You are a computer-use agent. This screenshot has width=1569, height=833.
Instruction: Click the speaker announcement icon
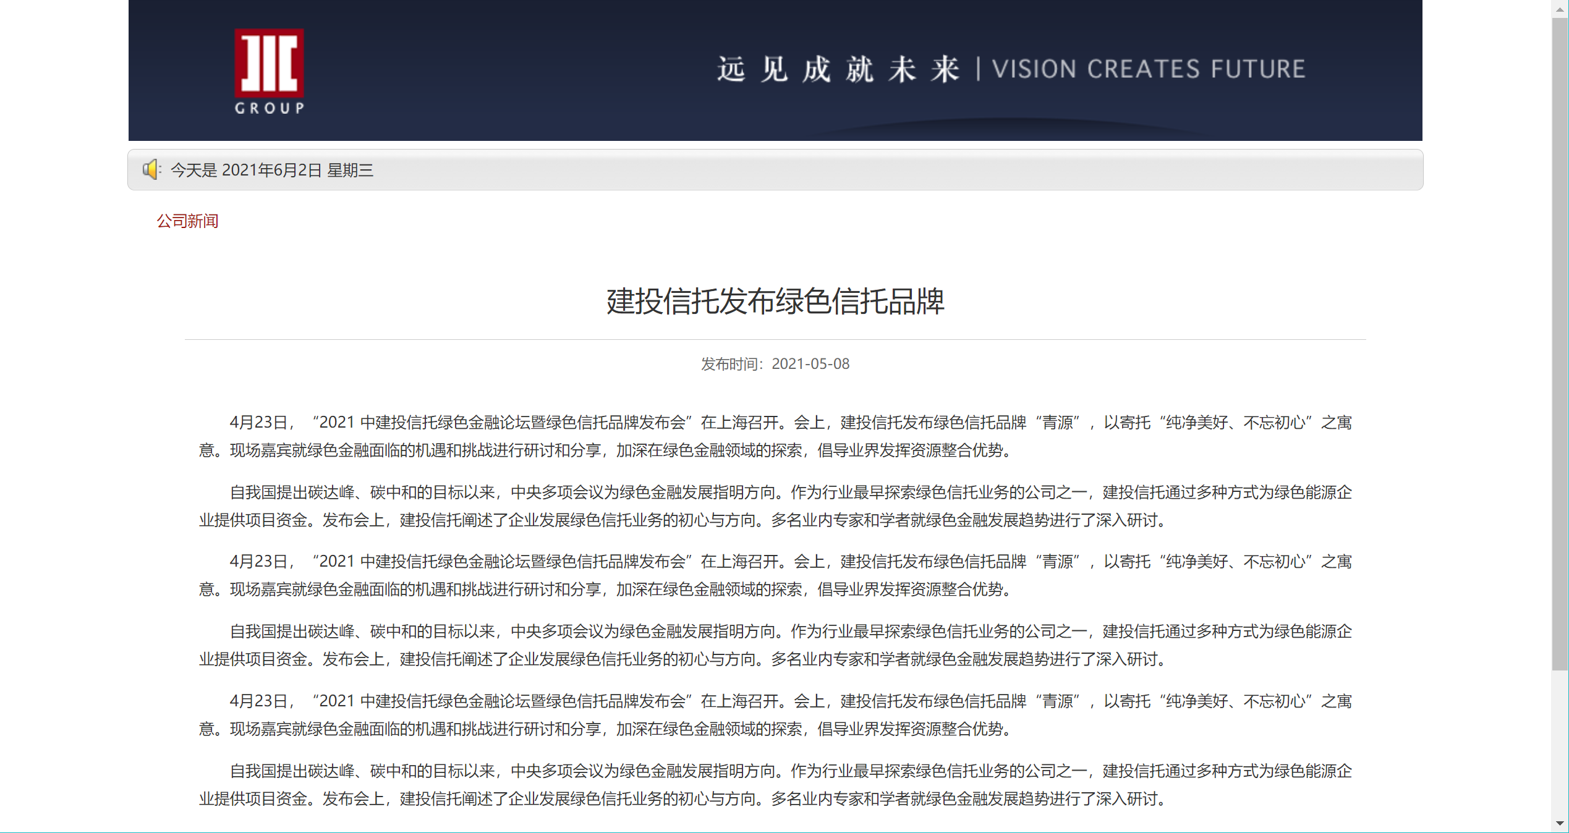[151, 169]
